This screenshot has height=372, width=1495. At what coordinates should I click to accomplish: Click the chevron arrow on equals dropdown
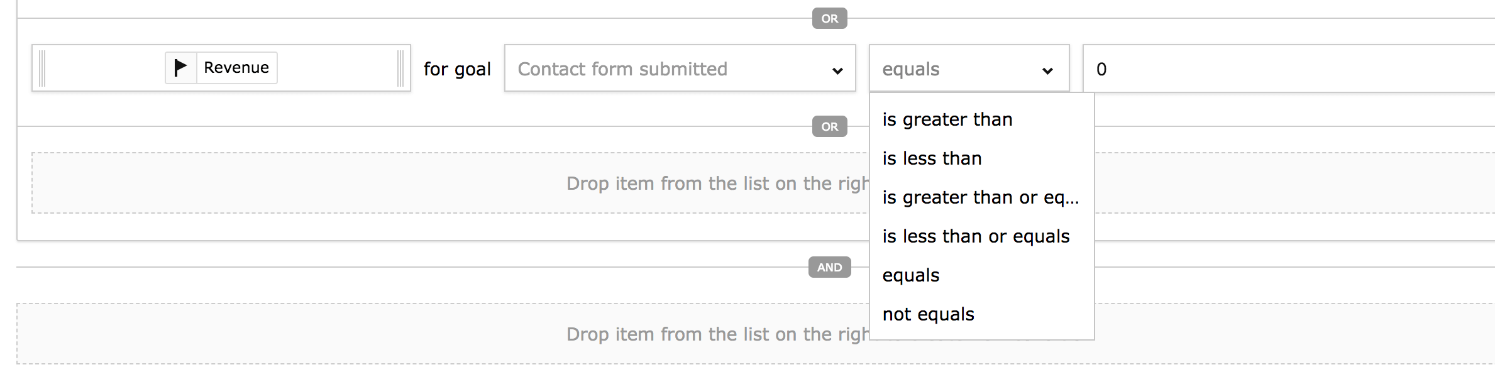[x=1047, y=70]
